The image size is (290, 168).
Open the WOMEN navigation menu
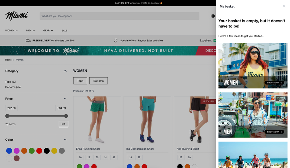click(11, 31)
